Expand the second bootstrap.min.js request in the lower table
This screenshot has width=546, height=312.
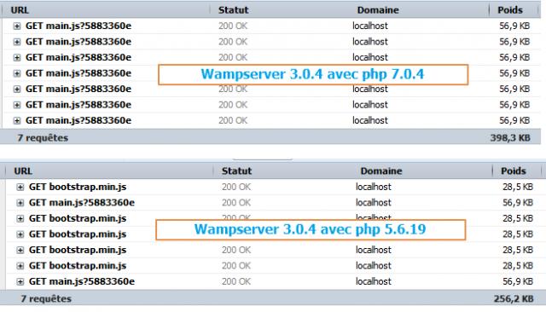coord(20,219)
